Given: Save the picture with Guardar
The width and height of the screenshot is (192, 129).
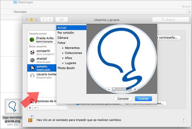Looking at the screenshot, I should (143, 98).
